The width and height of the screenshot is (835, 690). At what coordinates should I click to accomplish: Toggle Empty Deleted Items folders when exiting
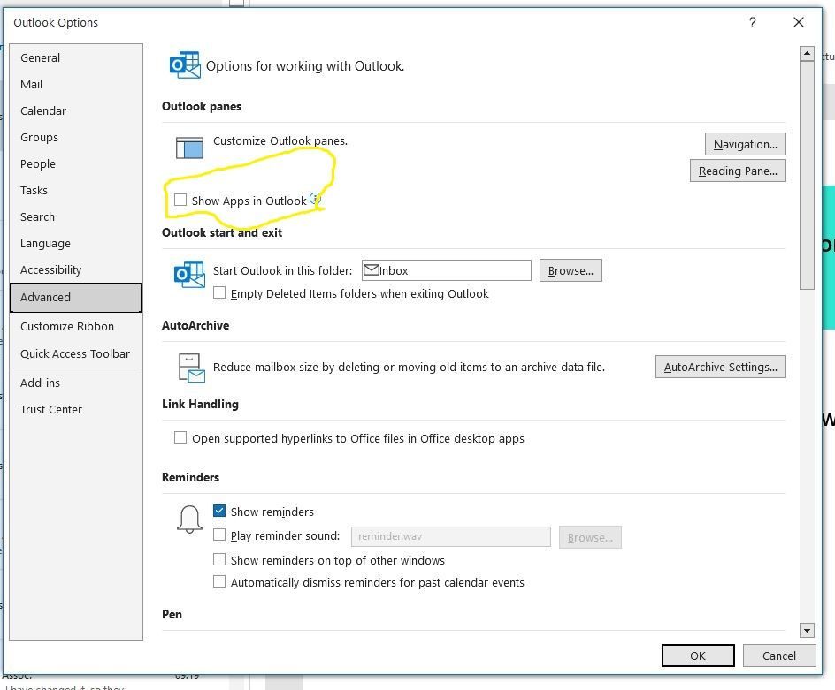(x=219, y=293)
